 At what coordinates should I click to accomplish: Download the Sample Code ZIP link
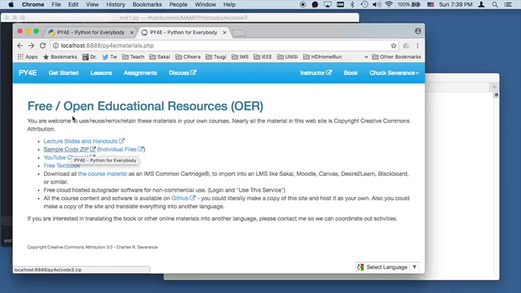pos(70,149)
